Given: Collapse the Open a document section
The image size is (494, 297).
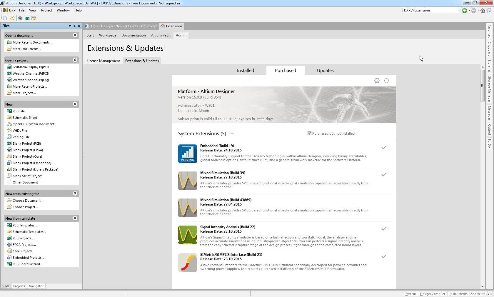Looking at the screenshot, I should coord(75,35).
